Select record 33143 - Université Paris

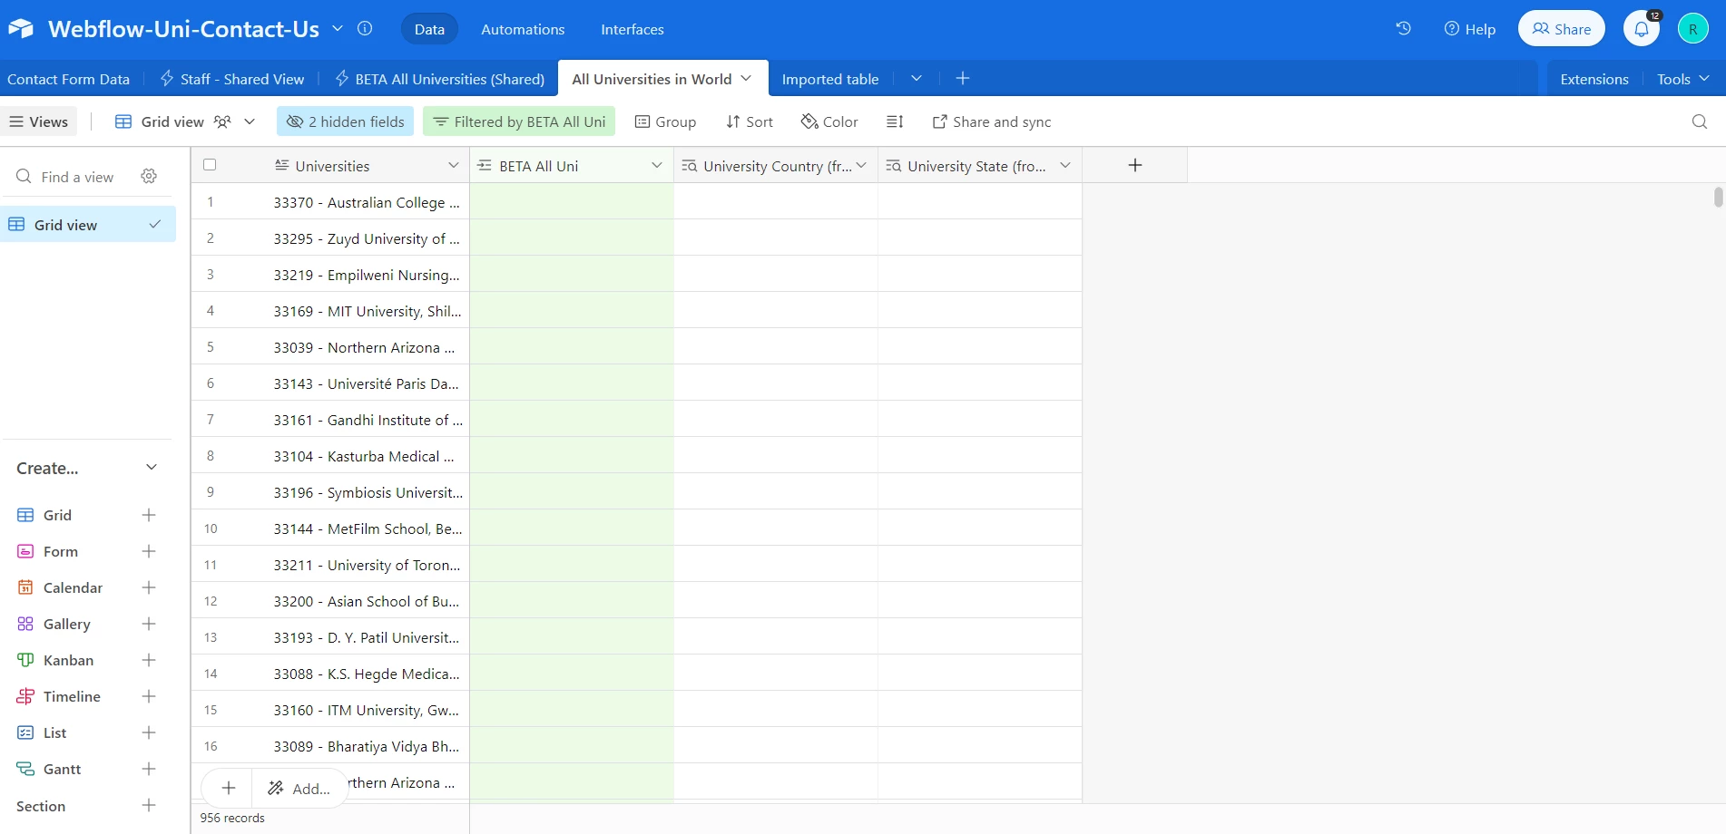(x=367, y=383)
